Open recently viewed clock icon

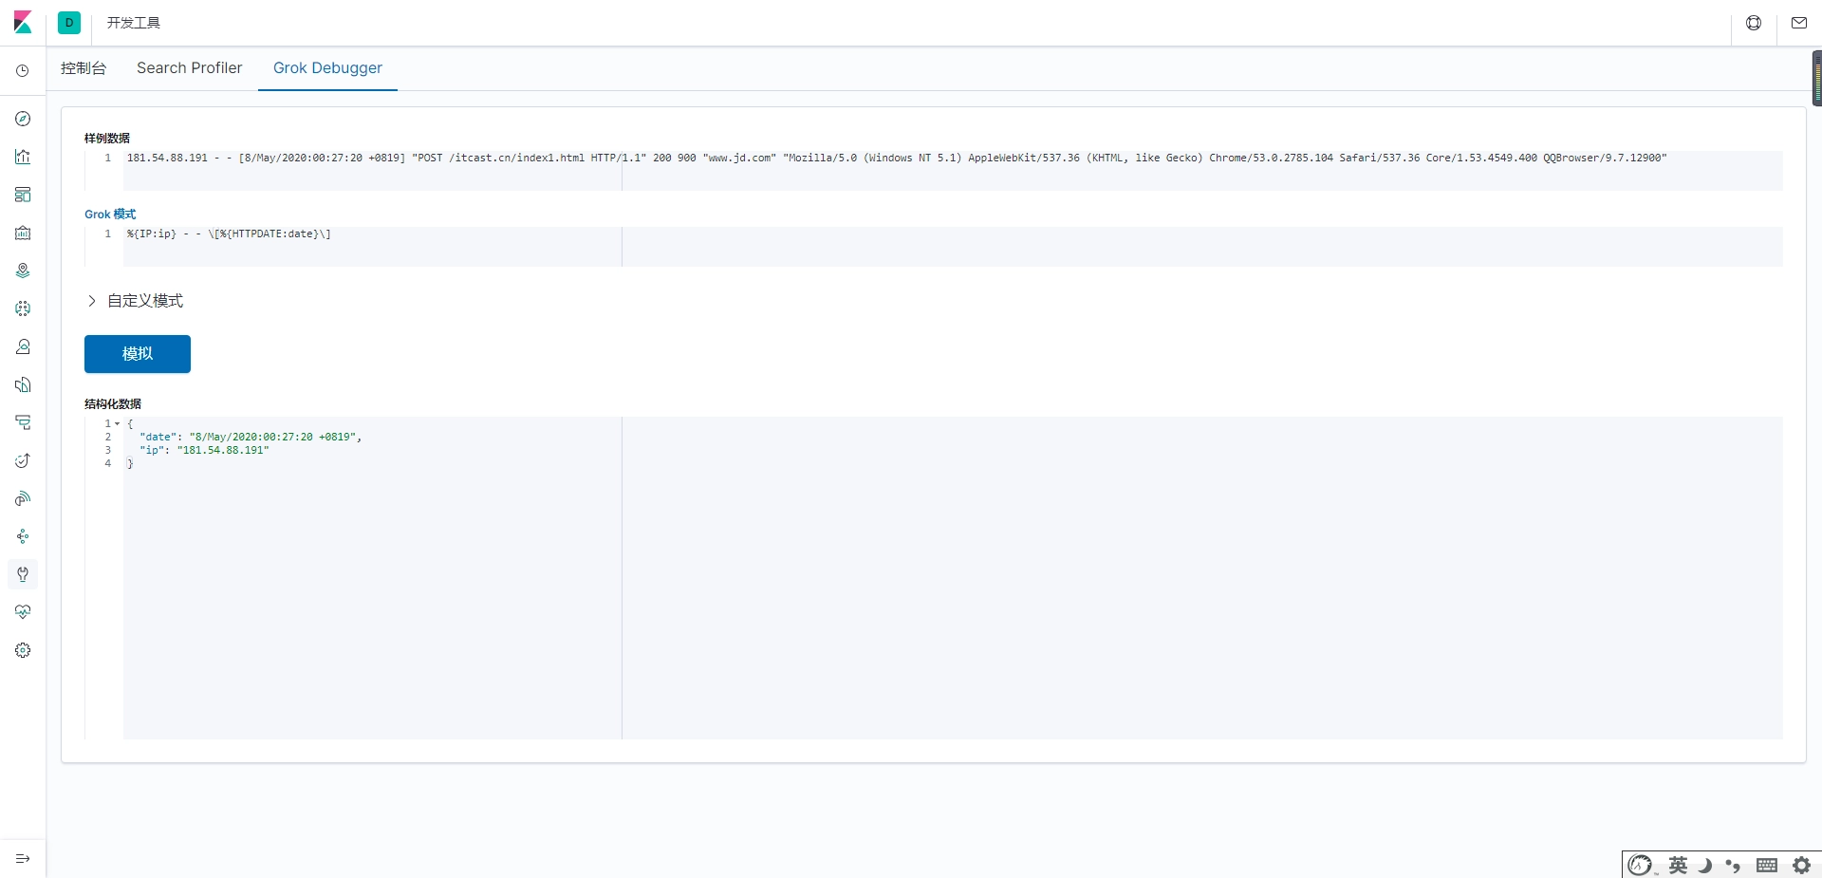pyautogui.click(x=23, y=71)
